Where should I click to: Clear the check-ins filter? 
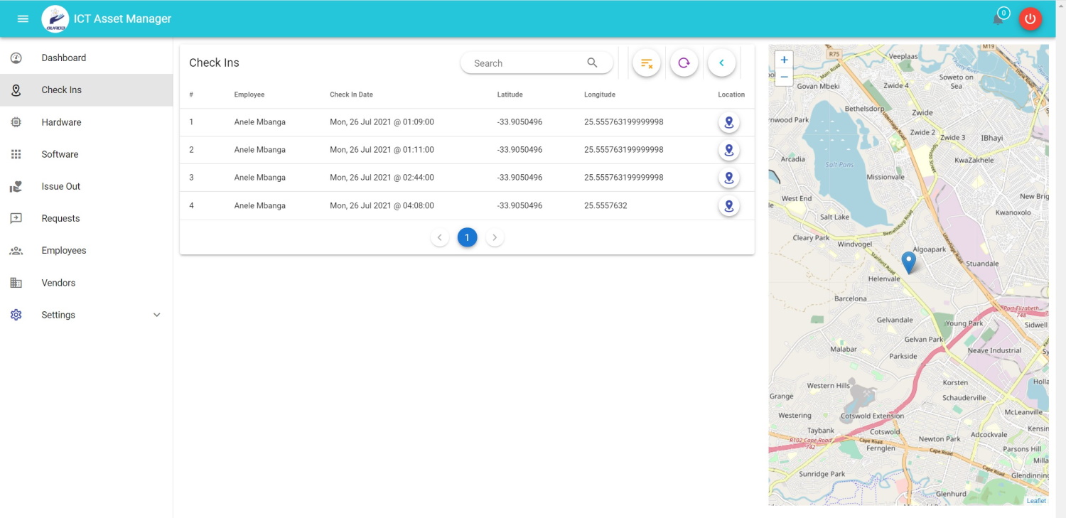[646, 63]
